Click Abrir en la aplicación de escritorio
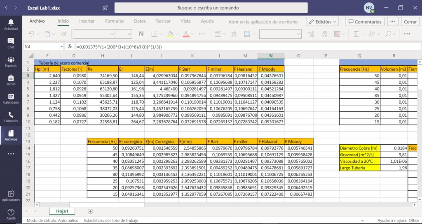 coord(263,22)
